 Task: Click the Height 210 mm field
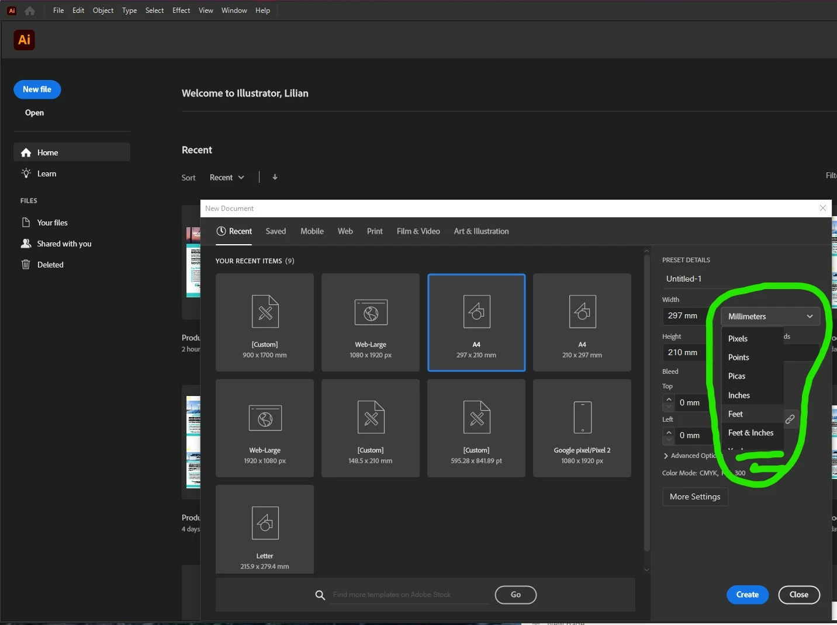pos(685,353)
